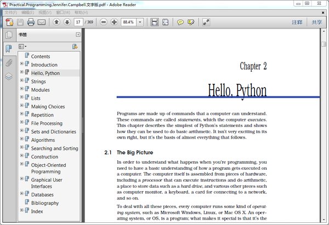
Task: Toggle the Page Thumbnails panel
Action: pos(8,35)
